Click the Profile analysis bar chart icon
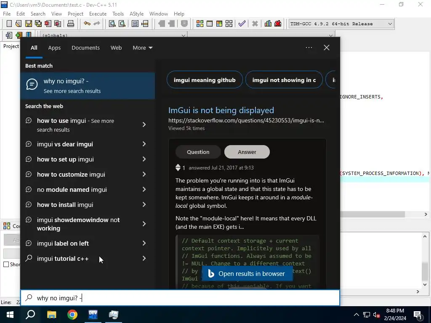 tap(268, 24)
